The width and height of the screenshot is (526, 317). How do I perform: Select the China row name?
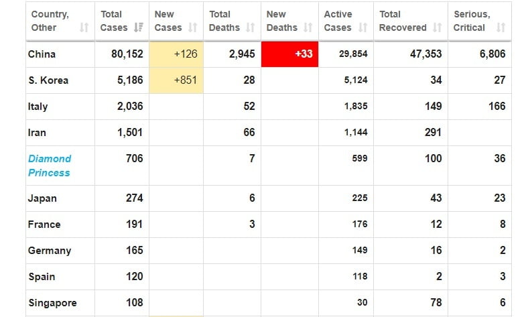42,54
